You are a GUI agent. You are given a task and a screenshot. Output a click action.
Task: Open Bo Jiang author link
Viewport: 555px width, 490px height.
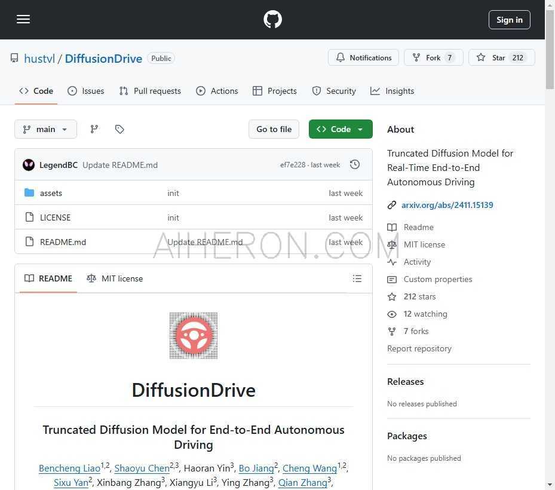[x=256, y=468]
